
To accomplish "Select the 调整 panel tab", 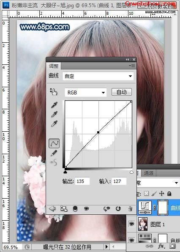I will pos(54,66).
